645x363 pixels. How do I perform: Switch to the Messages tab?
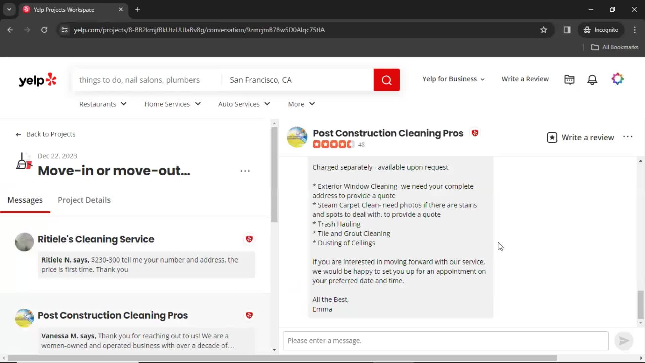[x=25, y=200]
